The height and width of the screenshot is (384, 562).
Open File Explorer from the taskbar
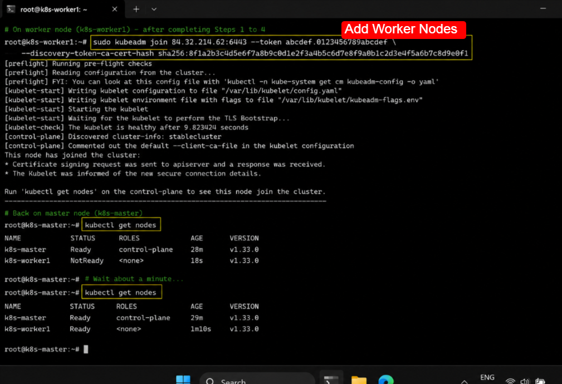359,380
